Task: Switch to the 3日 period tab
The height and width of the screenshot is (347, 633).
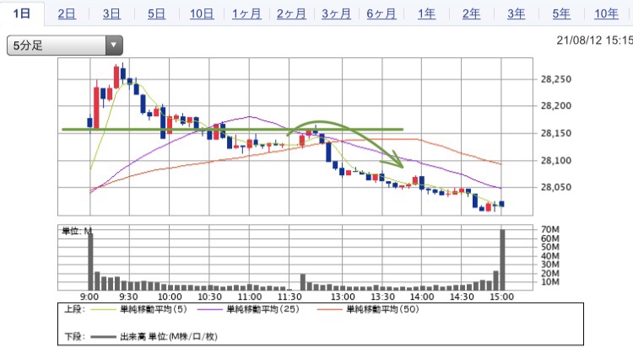Action: coord(111,14)
